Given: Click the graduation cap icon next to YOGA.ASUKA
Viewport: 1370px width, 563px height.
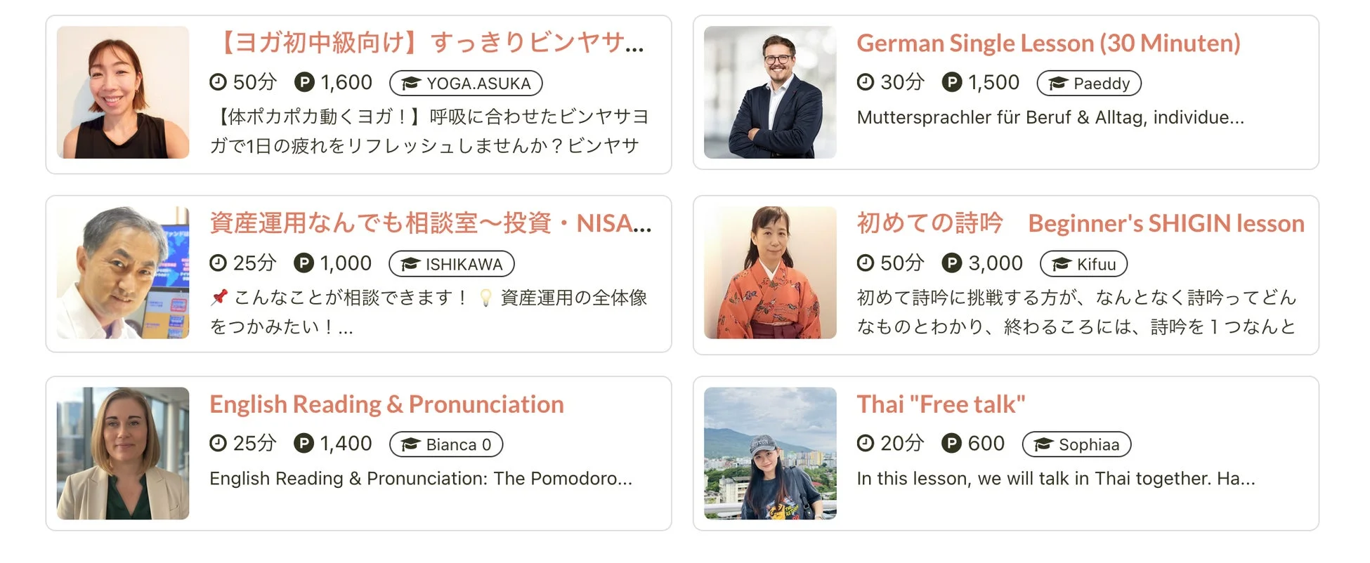Looking at the screenshot, I should (x=411, y=82).
